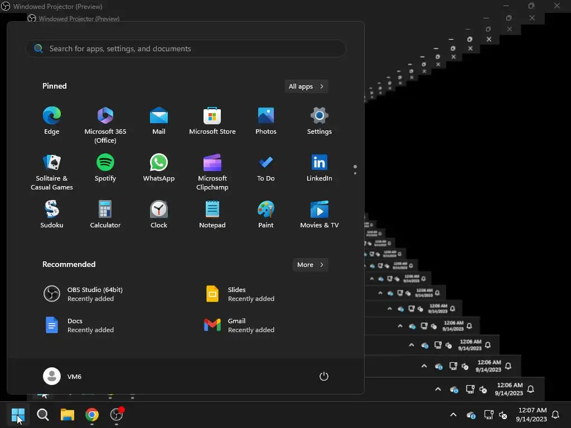Viewport: 571px width, 428px height.
Task: Click the muted volume tray icon
Action: (503, 415)
